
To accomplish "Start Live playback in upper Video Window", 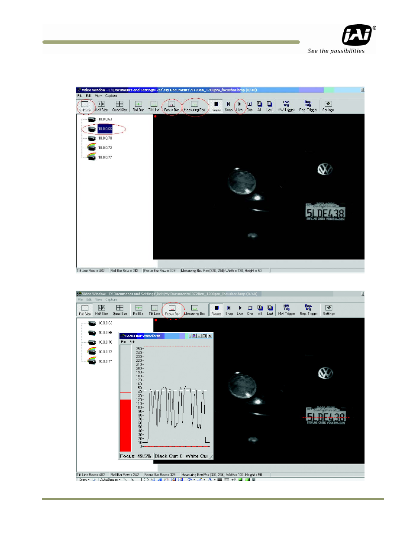I will coord(239,106).
